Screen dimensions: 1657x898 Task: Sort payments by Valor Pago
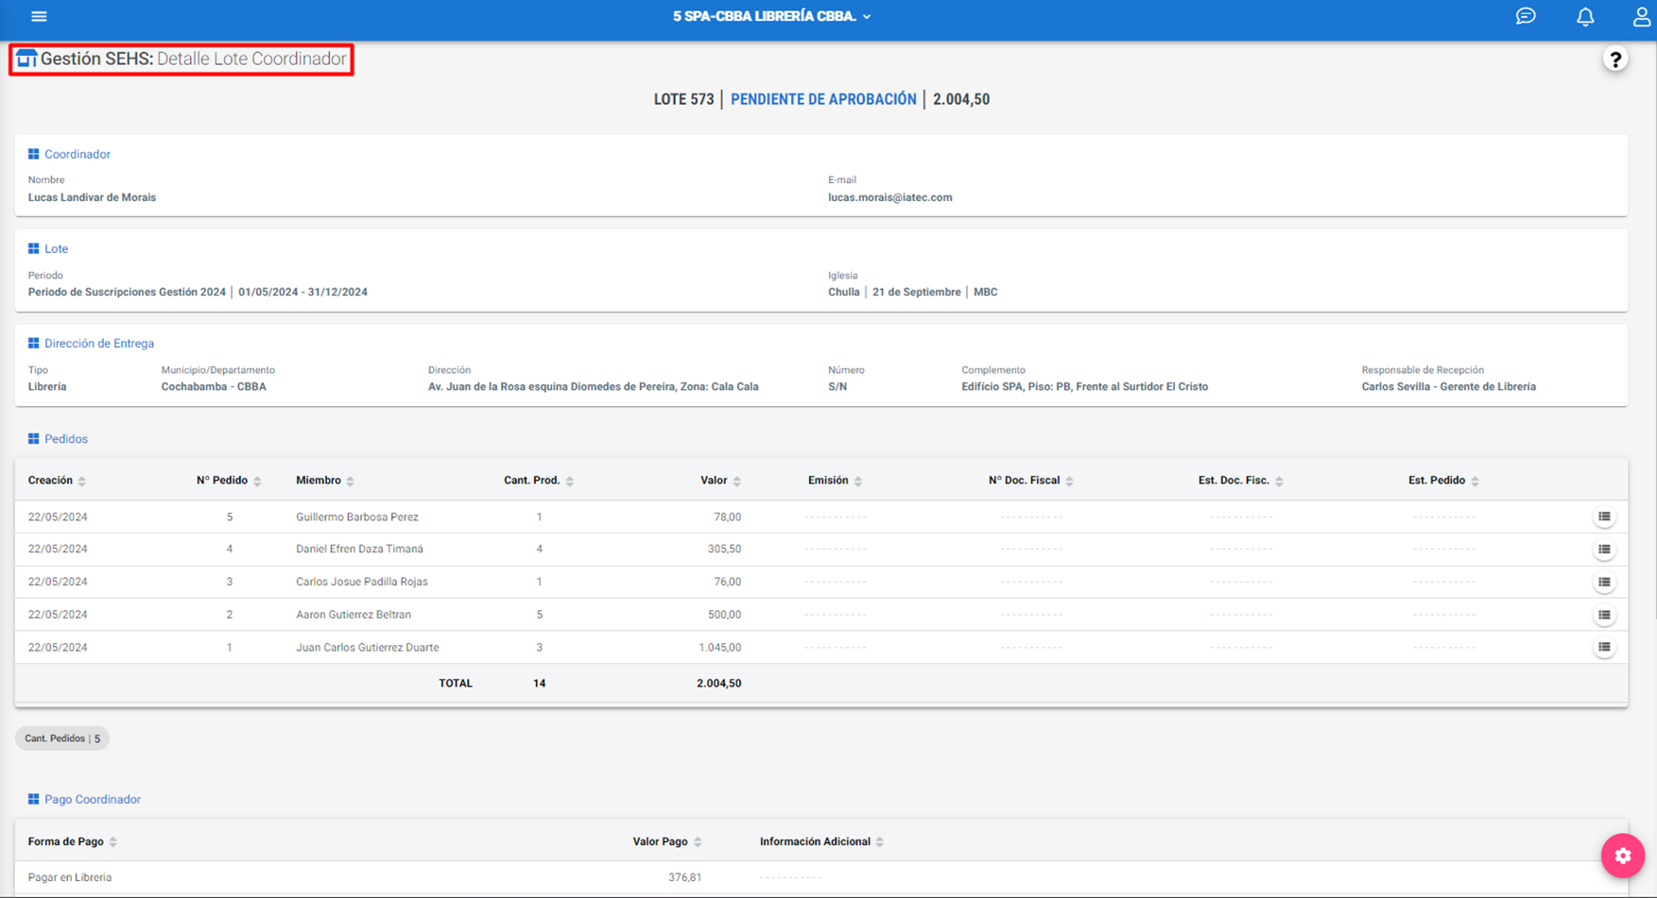point(667,841)
